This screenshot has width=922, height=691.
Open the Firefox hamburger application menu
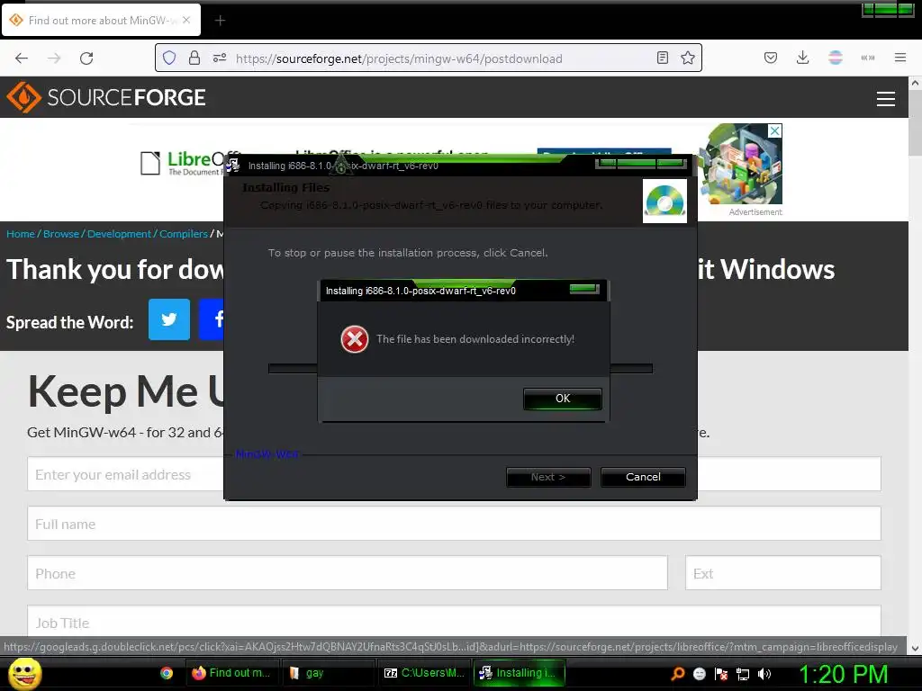point(899,58)
